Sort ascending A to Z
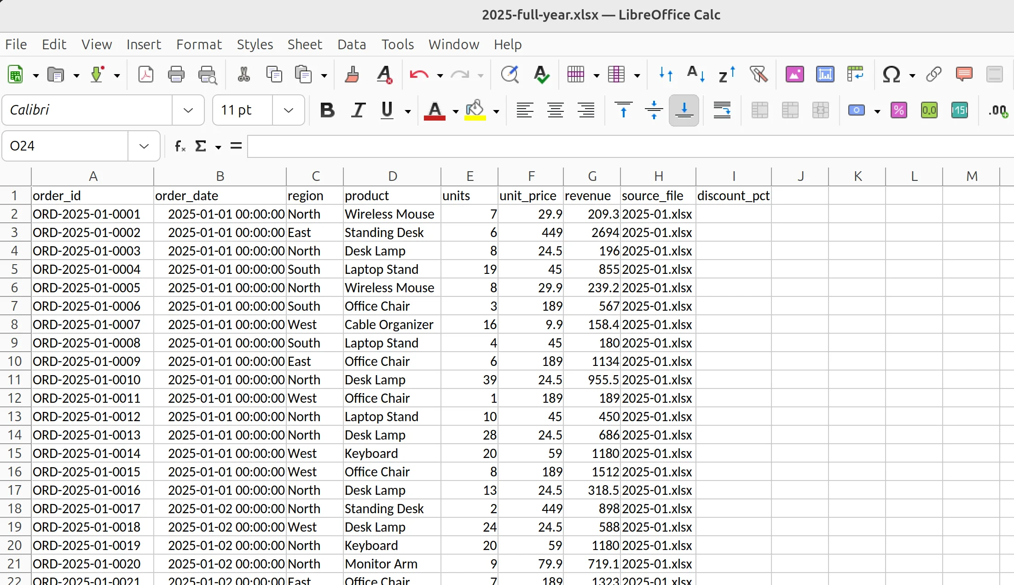 click(x=695, y=74)
